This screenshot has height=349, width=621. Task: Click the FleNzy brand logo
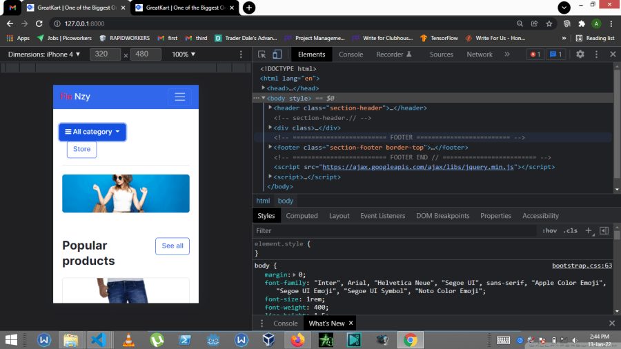(75, 97)
